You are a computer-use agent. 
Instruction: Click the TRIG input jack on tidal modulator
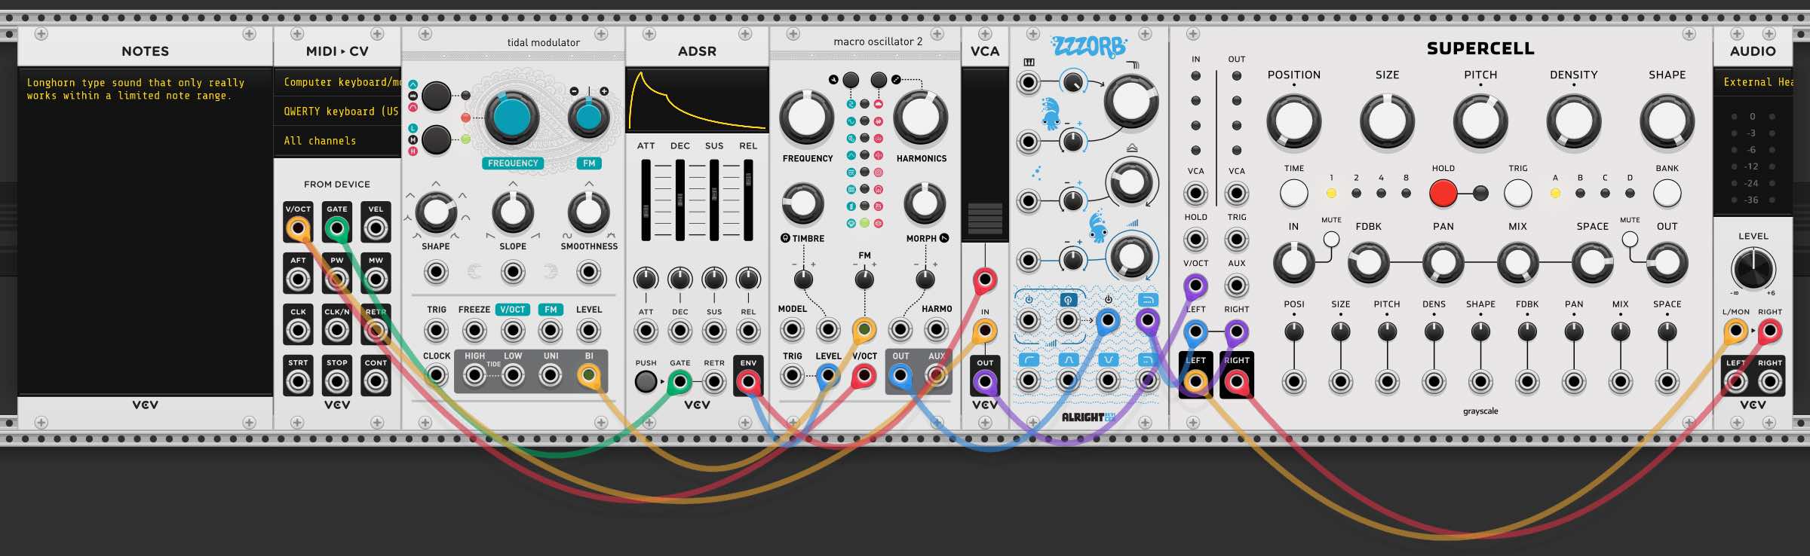coord(436,330)
